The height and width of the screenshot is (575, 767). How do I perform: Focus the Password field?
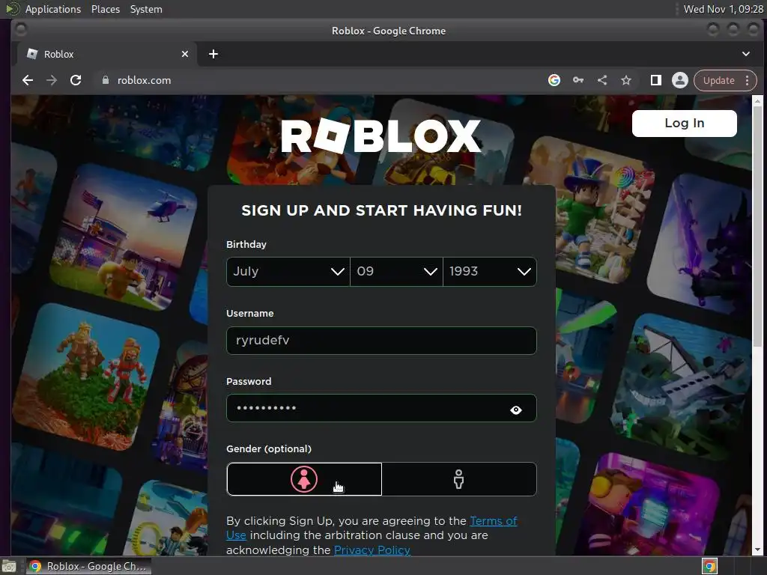coord(381,408)
